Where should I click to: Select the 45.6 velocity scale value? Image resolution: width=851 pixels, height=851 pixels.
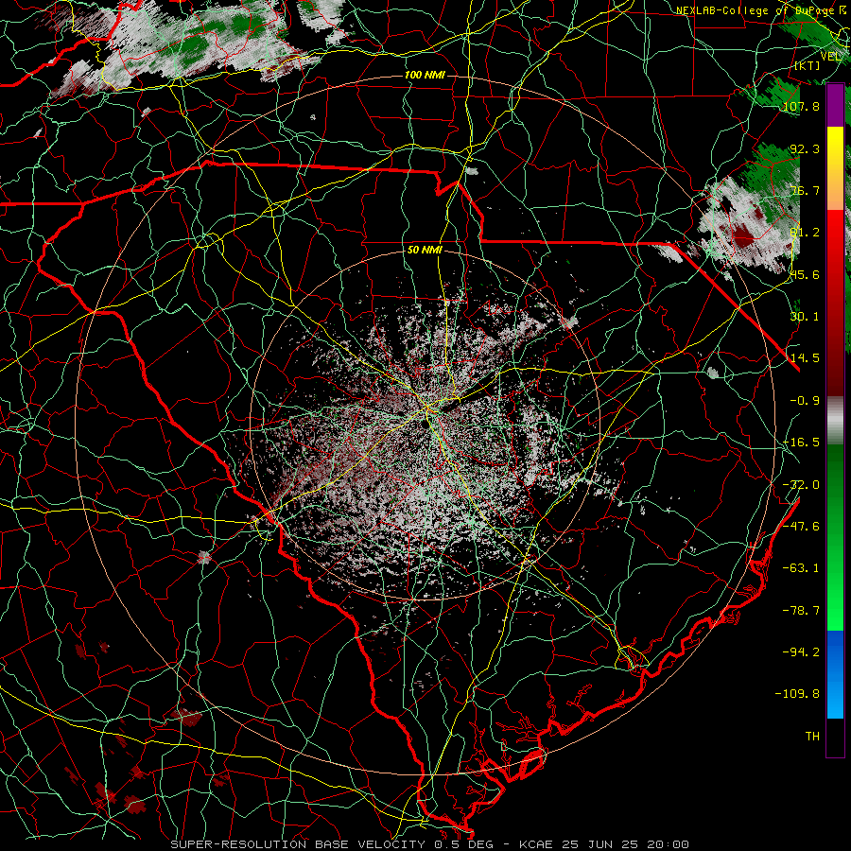[805, 274]
